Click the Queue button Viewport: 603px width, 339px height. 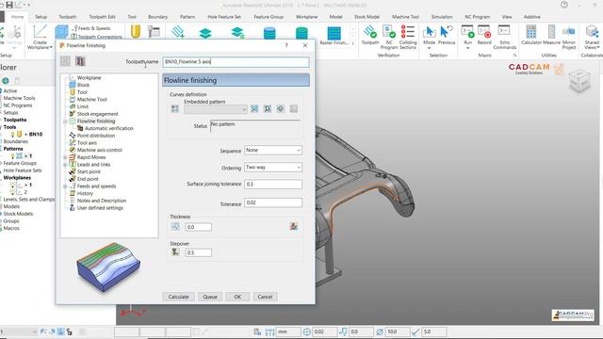coord(210,297)
